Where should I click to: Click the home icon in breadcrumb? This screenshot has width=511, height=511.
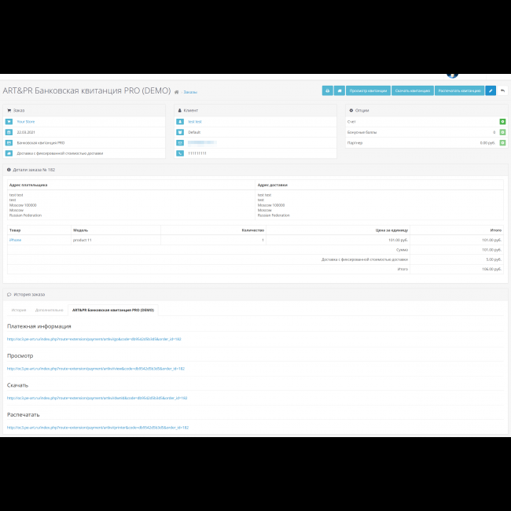click(177, 92)
